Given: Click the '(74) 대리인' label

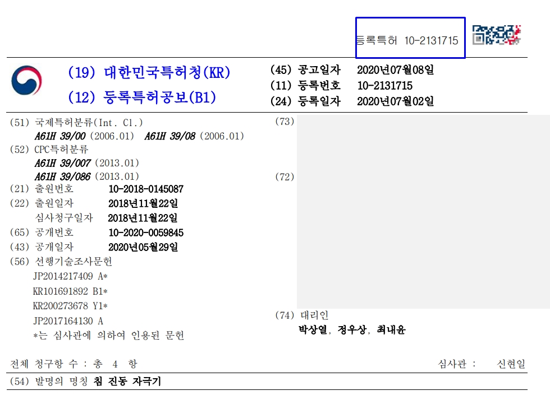Looking at the screenshot, I should pos(302,315).
